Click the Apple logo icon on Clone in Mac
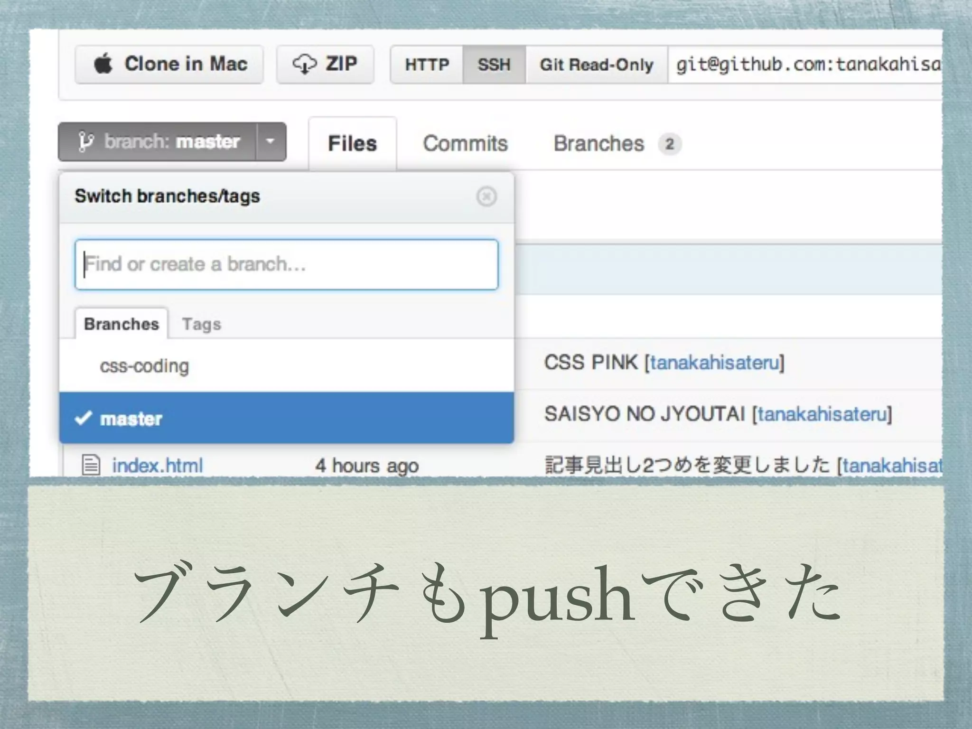The image size is (972, 729). pyautogui.click(x=103, y=64)
